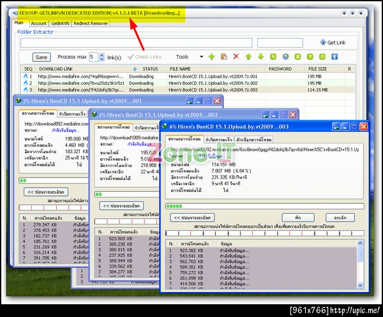Viewport: 383px width, 317px height.
Task: Click scrollbar up arrow in ...003 connection list
Action: pyautogui.click(x=360, y=243)
